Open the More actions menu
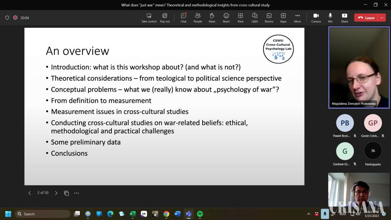 298,18
